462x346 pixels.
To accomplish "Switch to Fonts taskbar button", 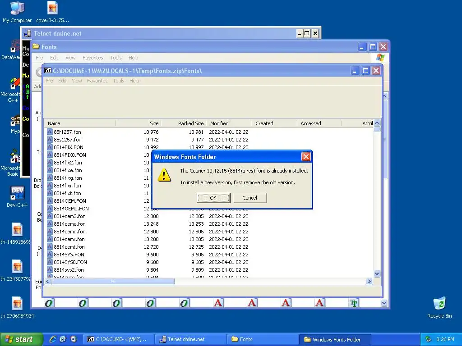I will coord(263,339).
